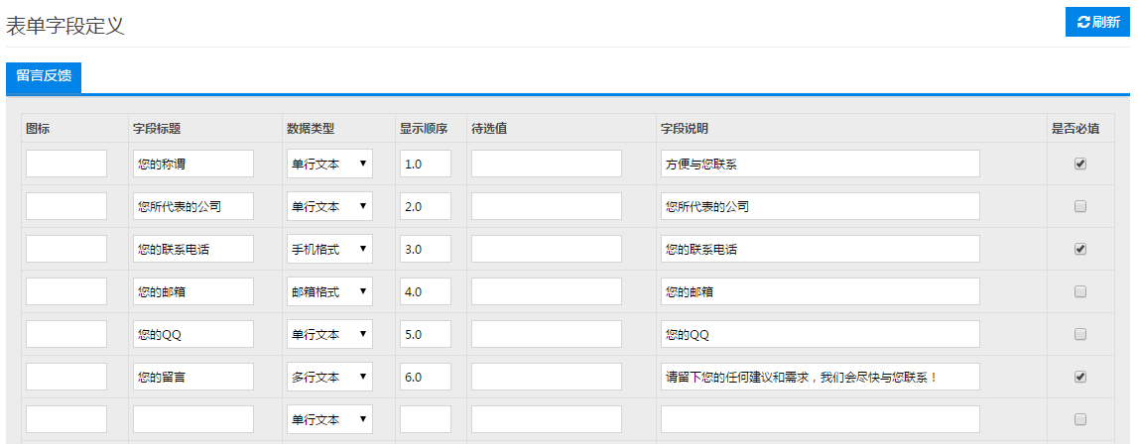Click the 刷新 refresh button

click(x=1097, y=22)
